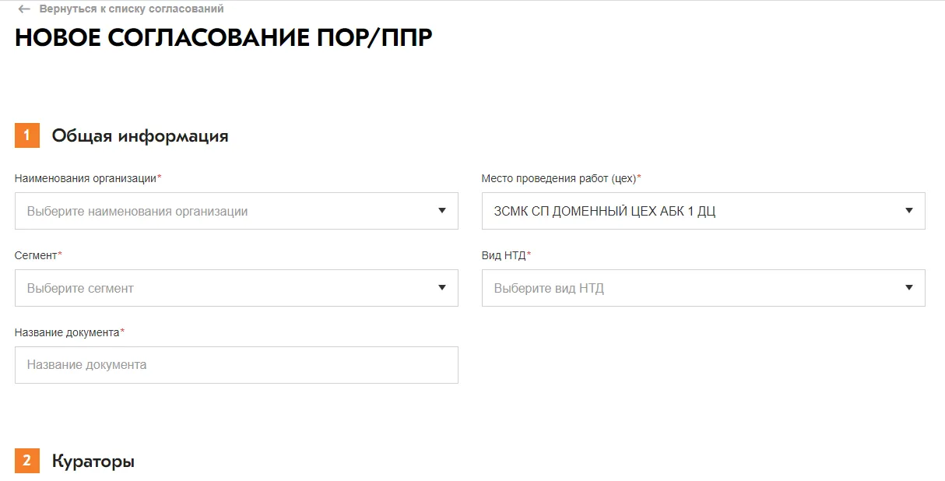The image size is (945, 481).
Task: Click the 'Место проведения работ (цех)' label
Action: [x=560, y=178]
